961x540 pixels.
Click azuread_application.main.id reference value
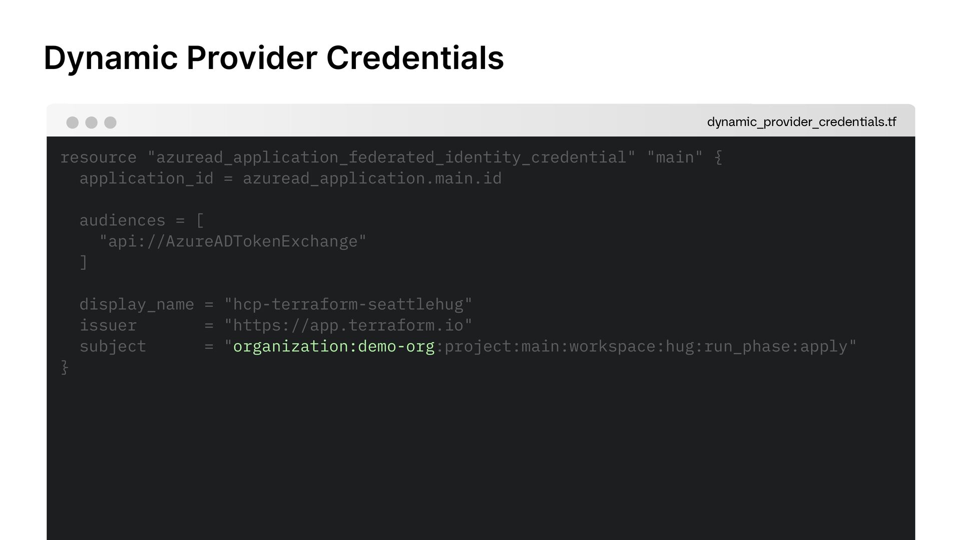click(372, 178)
